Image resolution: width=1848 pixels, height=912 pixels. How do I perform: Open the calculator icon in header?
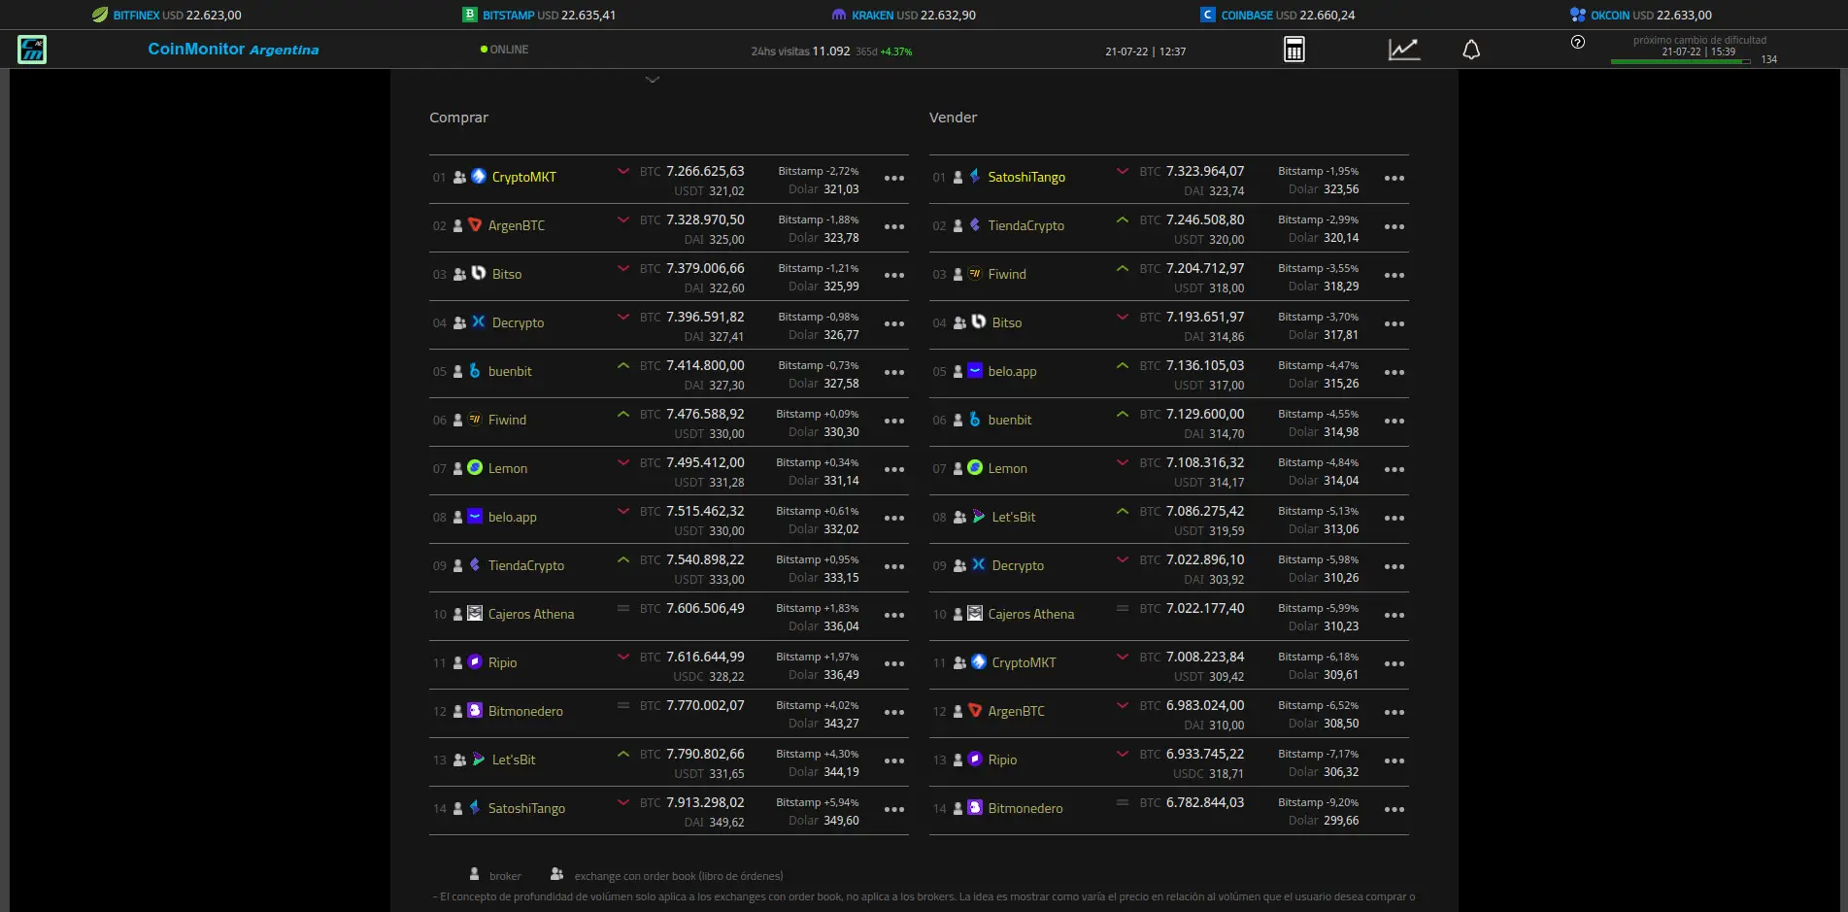(1294, 50)
